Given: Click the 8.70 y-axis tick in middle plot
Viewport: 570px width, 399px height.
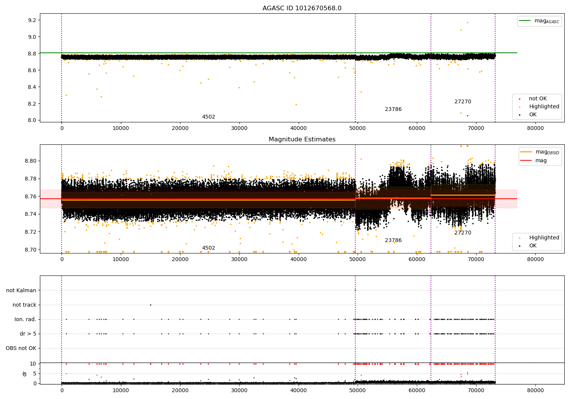Looking at the screenshot, I should click(x=30, y=250).
